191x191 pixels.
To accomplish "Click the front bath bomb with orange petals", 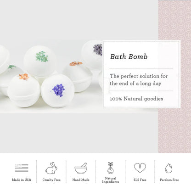I will (x=24, y=90).
